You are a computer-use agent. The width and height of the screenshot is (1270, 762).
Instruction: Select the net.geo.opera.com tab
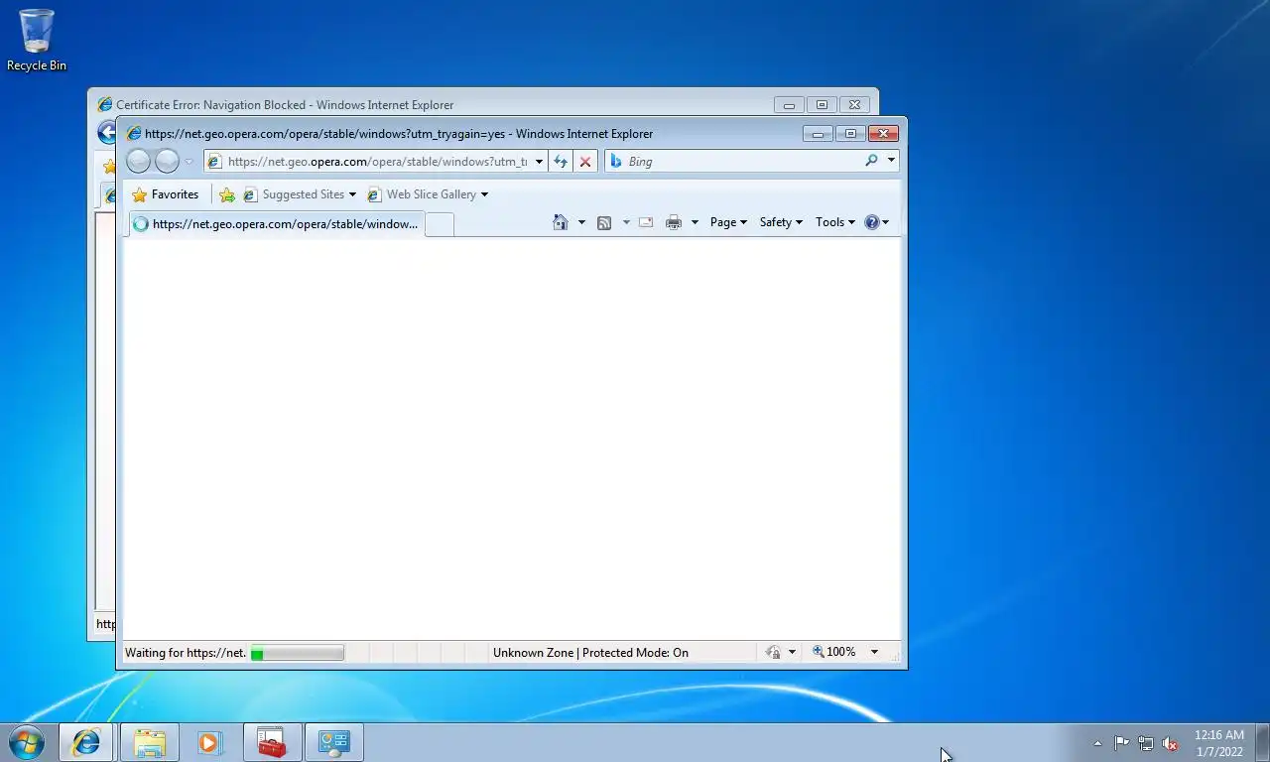275,224
